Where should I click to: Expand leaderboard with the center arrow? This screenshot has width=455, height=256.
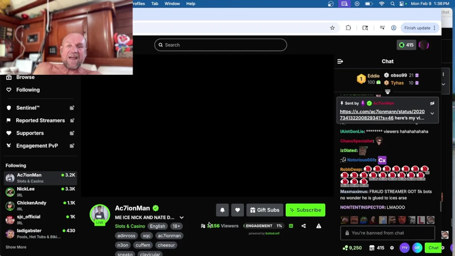pos(387,92)
